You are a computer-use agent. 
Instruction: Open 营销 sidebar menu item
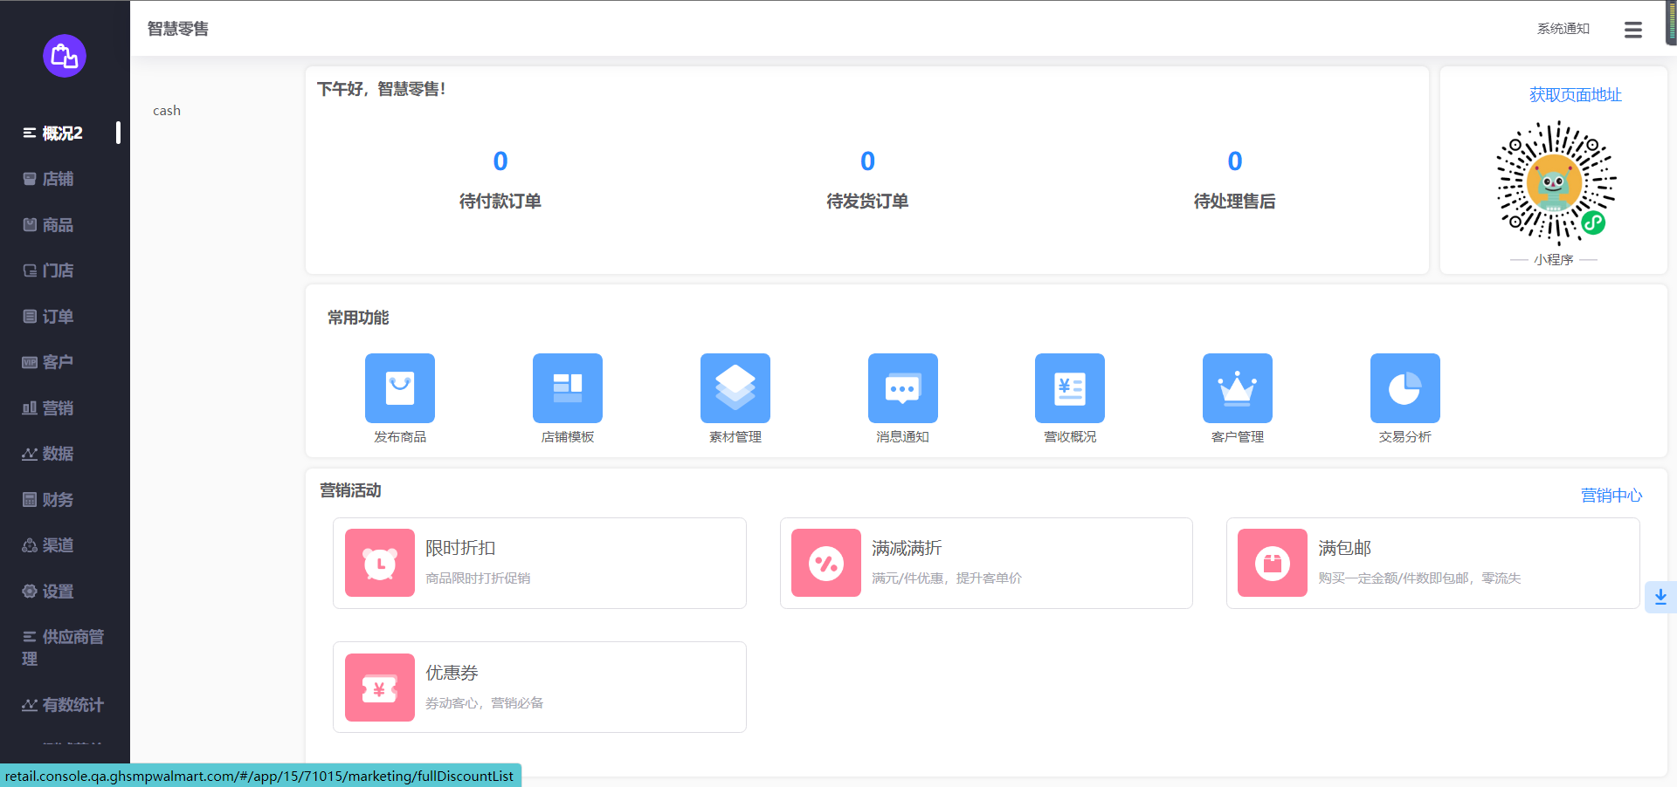click(x=58, y=408)
